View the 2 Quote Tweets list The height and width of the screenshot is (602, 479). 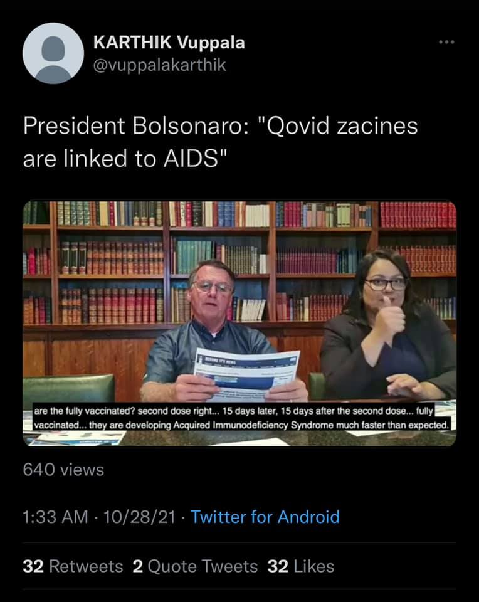pos(195,566)
